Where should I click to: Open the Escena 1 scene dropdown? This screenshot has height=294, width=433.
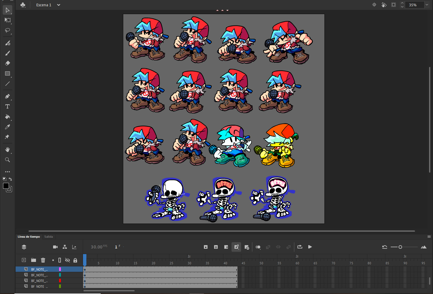click(x=58, y=5)
